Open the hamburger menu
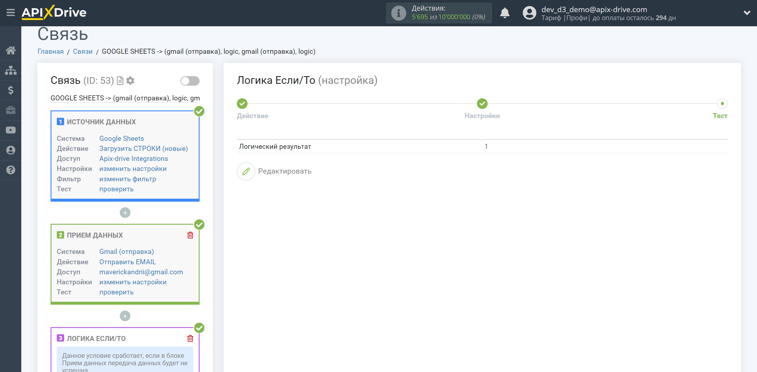This screenshot has height=372, width=757. [x=11, y=13]
